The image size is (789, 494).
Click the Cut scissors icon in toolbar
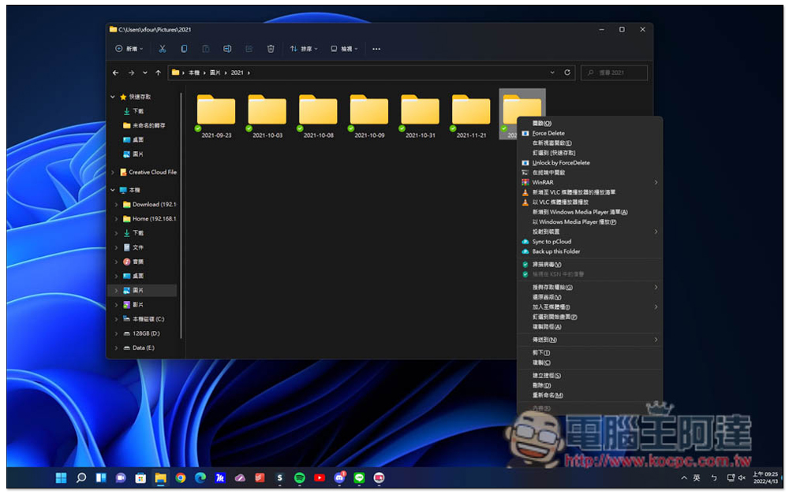point(162,49)
